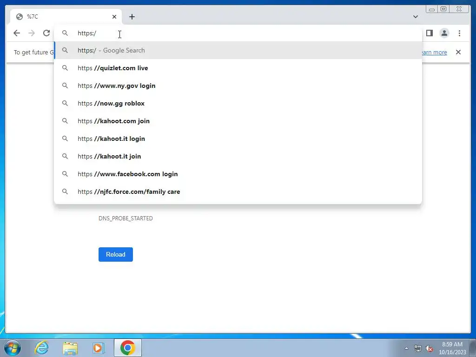Open Windows Explorer folder in the taskbar

[70, 348]
